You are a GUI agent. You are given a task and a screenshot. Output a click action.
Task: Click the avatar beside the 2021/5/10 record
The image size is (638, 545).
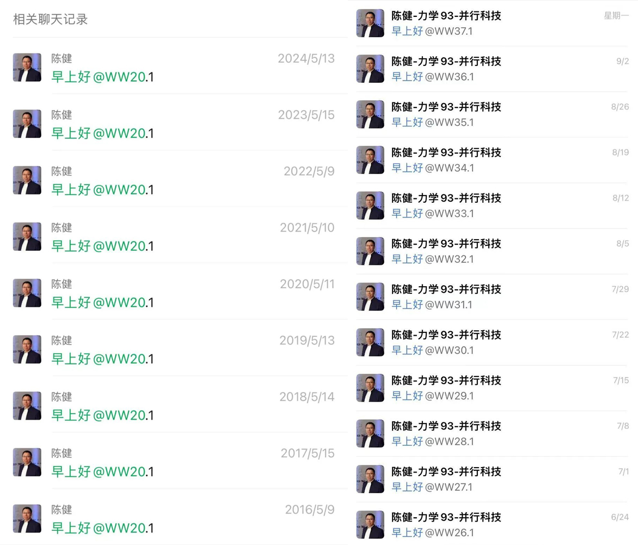pos(27,237)
